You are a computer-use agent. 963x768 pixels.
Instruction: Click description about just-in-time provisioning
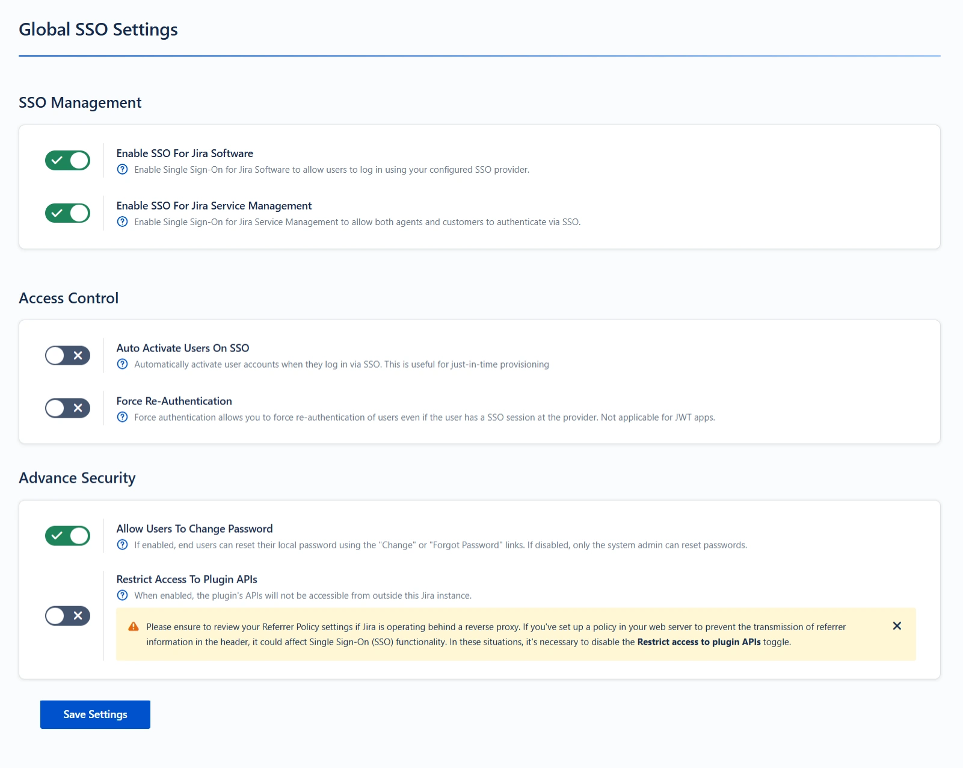tap(342, 364)
